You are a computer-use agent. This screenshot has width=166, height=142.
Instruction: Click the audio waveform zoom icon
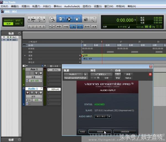[x=33, y=19]
